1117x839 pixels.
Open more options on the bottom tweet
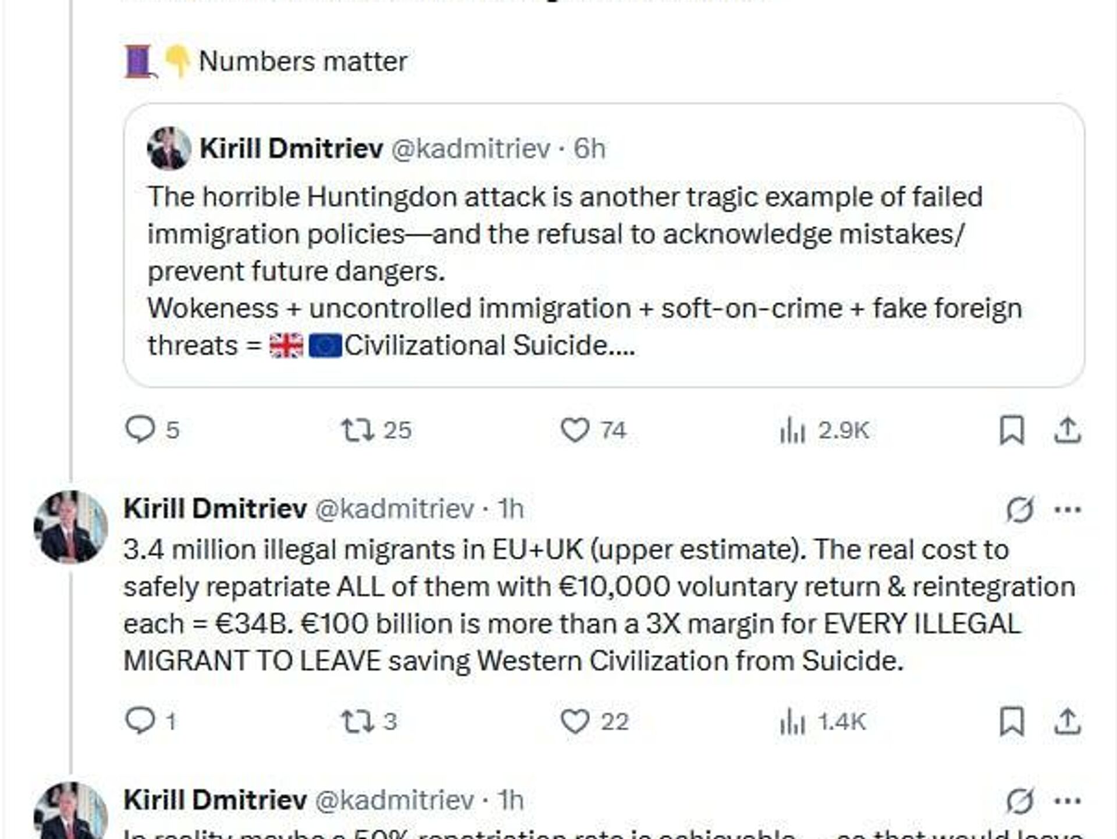point(1068,801)
